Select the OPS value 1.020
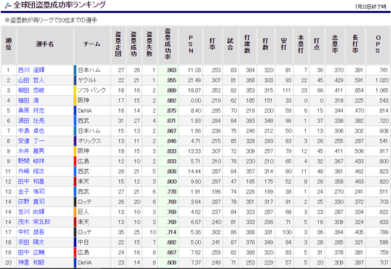 (x=382, y=81)
